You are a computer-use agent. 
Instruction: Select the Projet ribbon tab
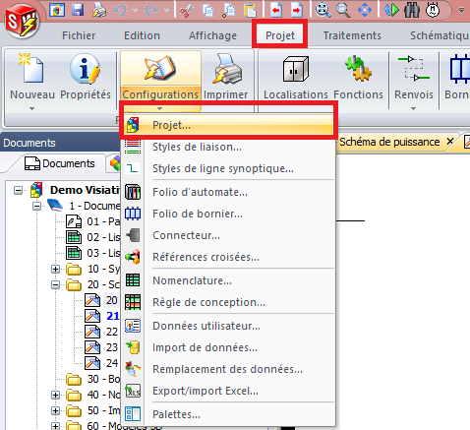tap(280, 34)
